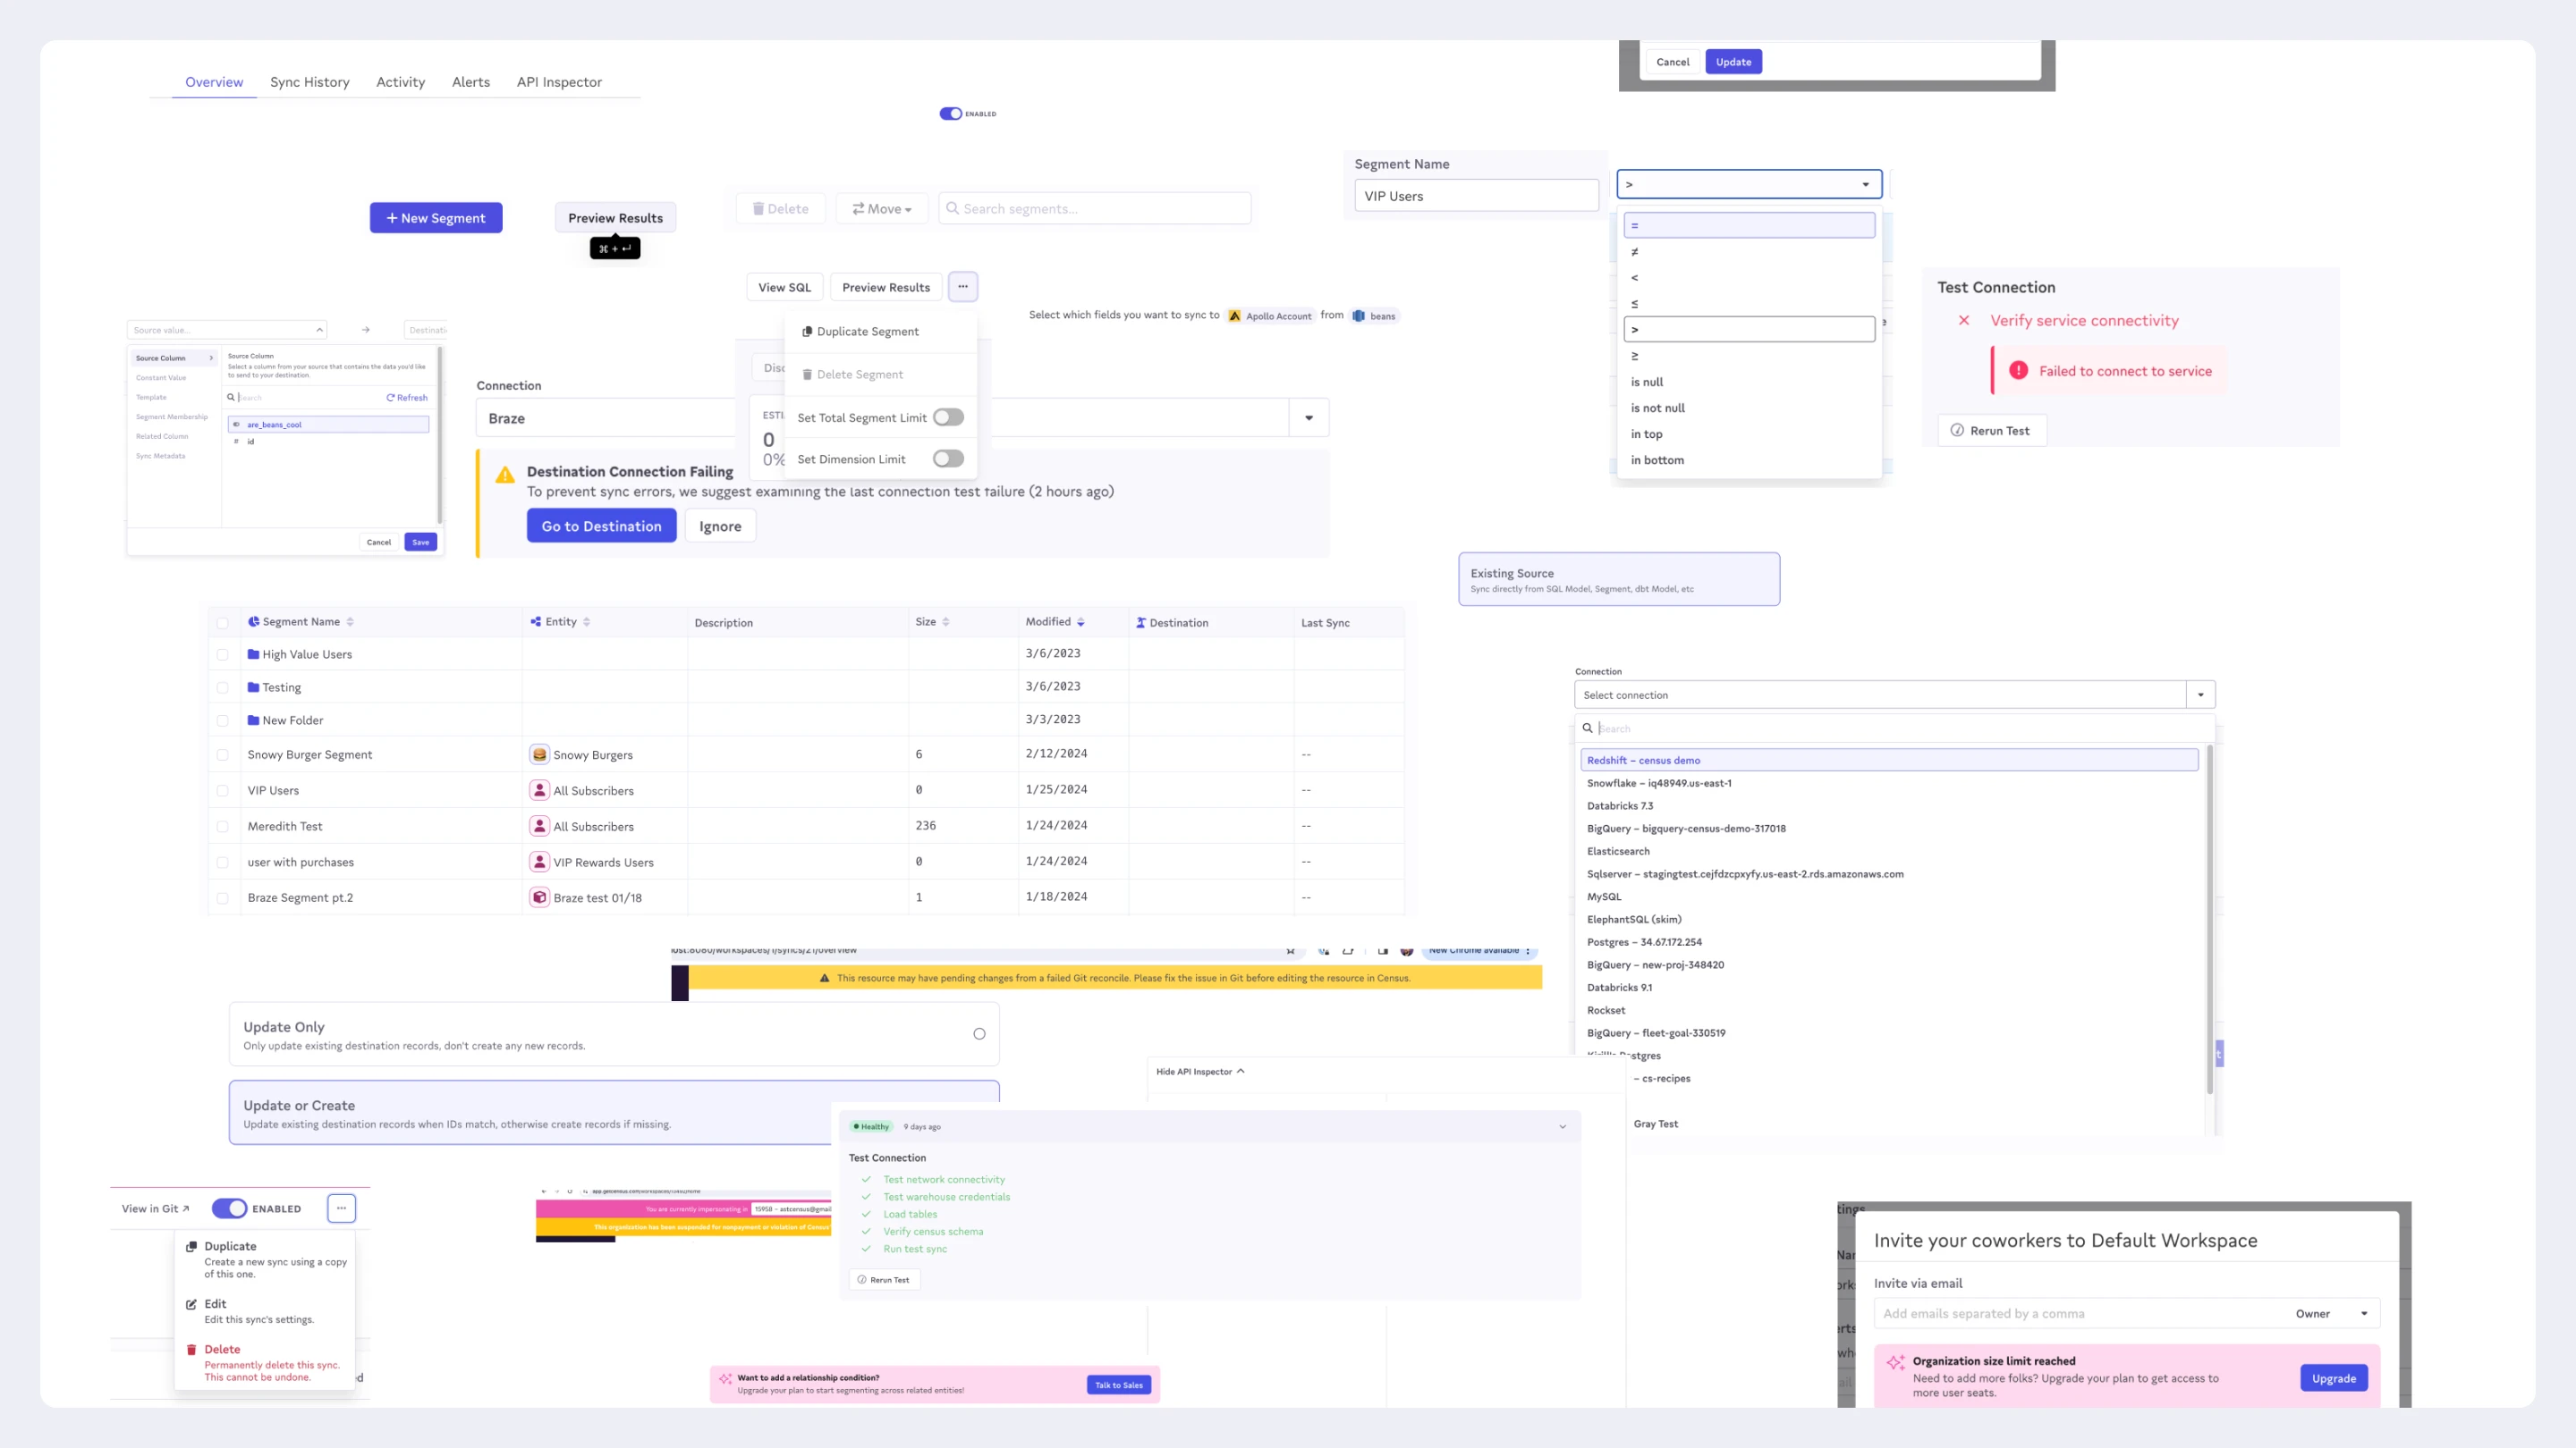The height and width of the screenshot is (1448, 2576).
Task: Click the Snowy Burgers entity icon
Action: pyautogui.click(x=539, y=754)
